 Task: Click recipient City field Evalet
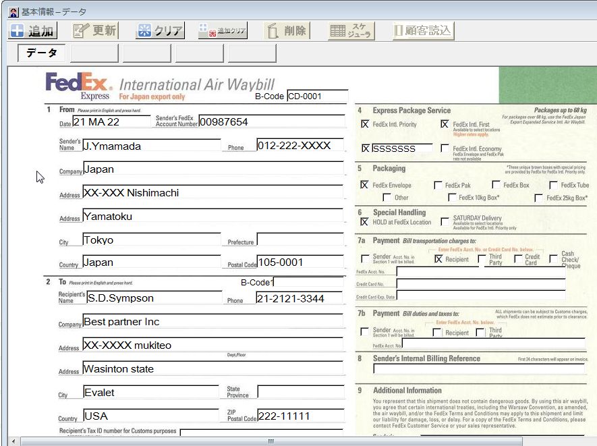pos(151,392)
